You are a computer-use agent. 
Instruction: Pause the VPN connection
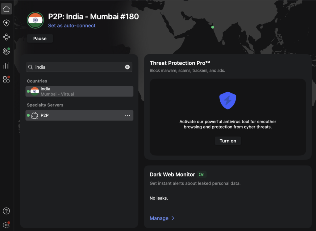click(40, 38)
